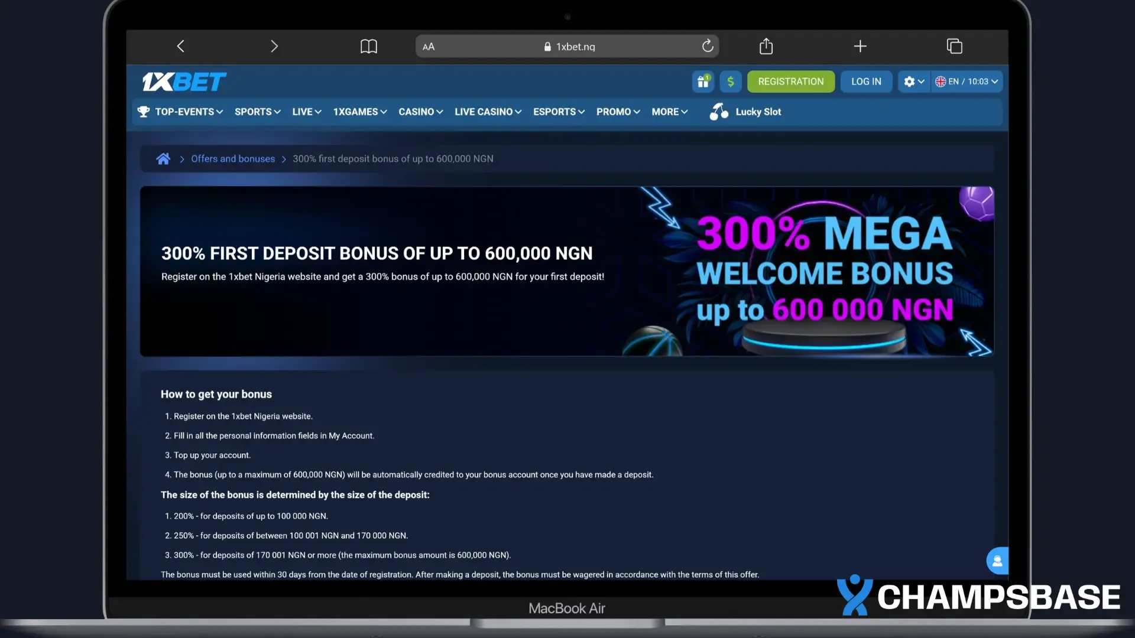The height and width of the screenshot is (638, 1135).
Task: Expand the CASINO menu
Action: pos(421,112)
